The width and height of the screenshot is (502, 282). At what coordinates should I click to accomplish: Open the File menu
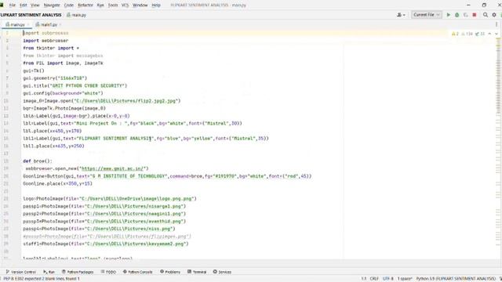pos(13,5)
